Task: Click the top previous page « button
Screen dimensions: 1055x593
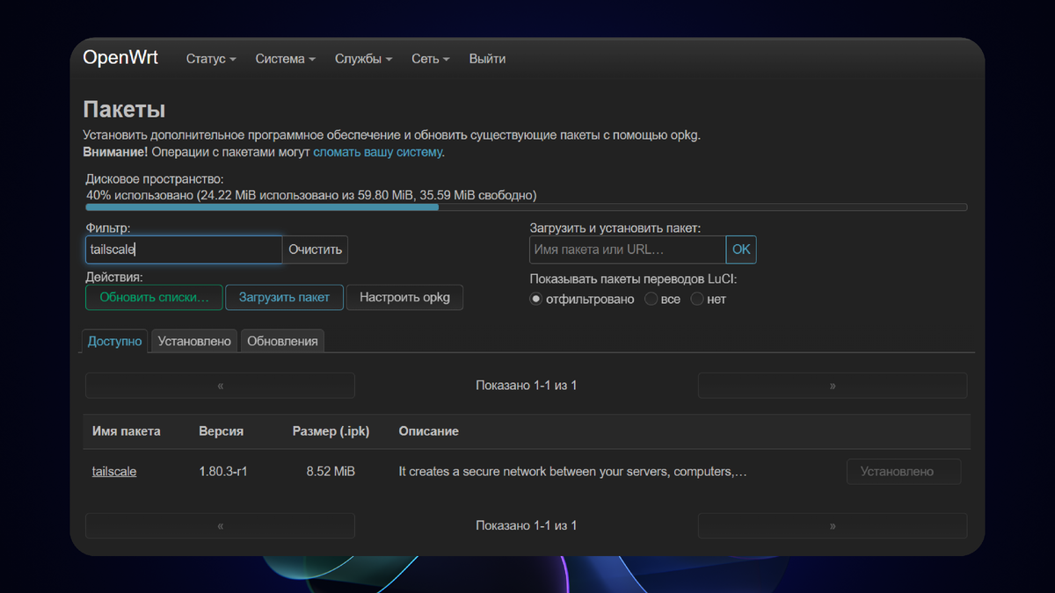Action: pos(220,386)
